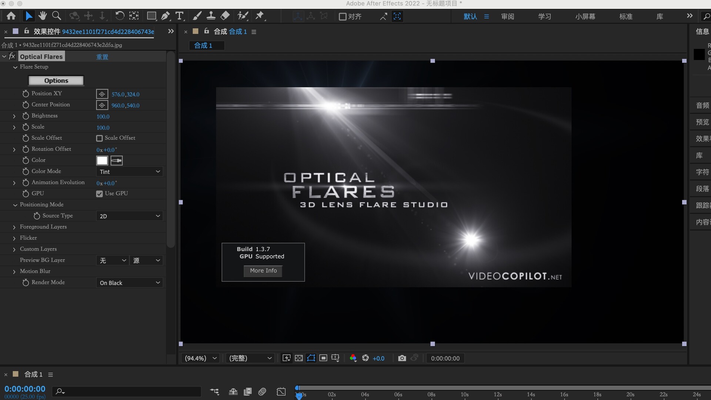Viewport: 711px width, 400px height.
Task: Open the magnification 94.4% dropdown
Action: coord(200,358)
